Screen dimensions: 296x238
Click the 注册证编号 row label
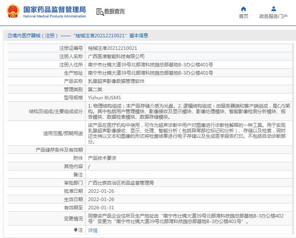(71, 48)
